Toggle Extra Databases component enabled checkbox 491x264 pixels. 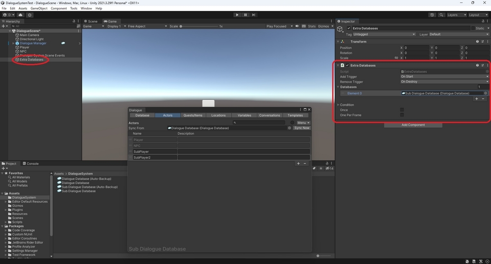pyautogui.click(x=347, y=65)
